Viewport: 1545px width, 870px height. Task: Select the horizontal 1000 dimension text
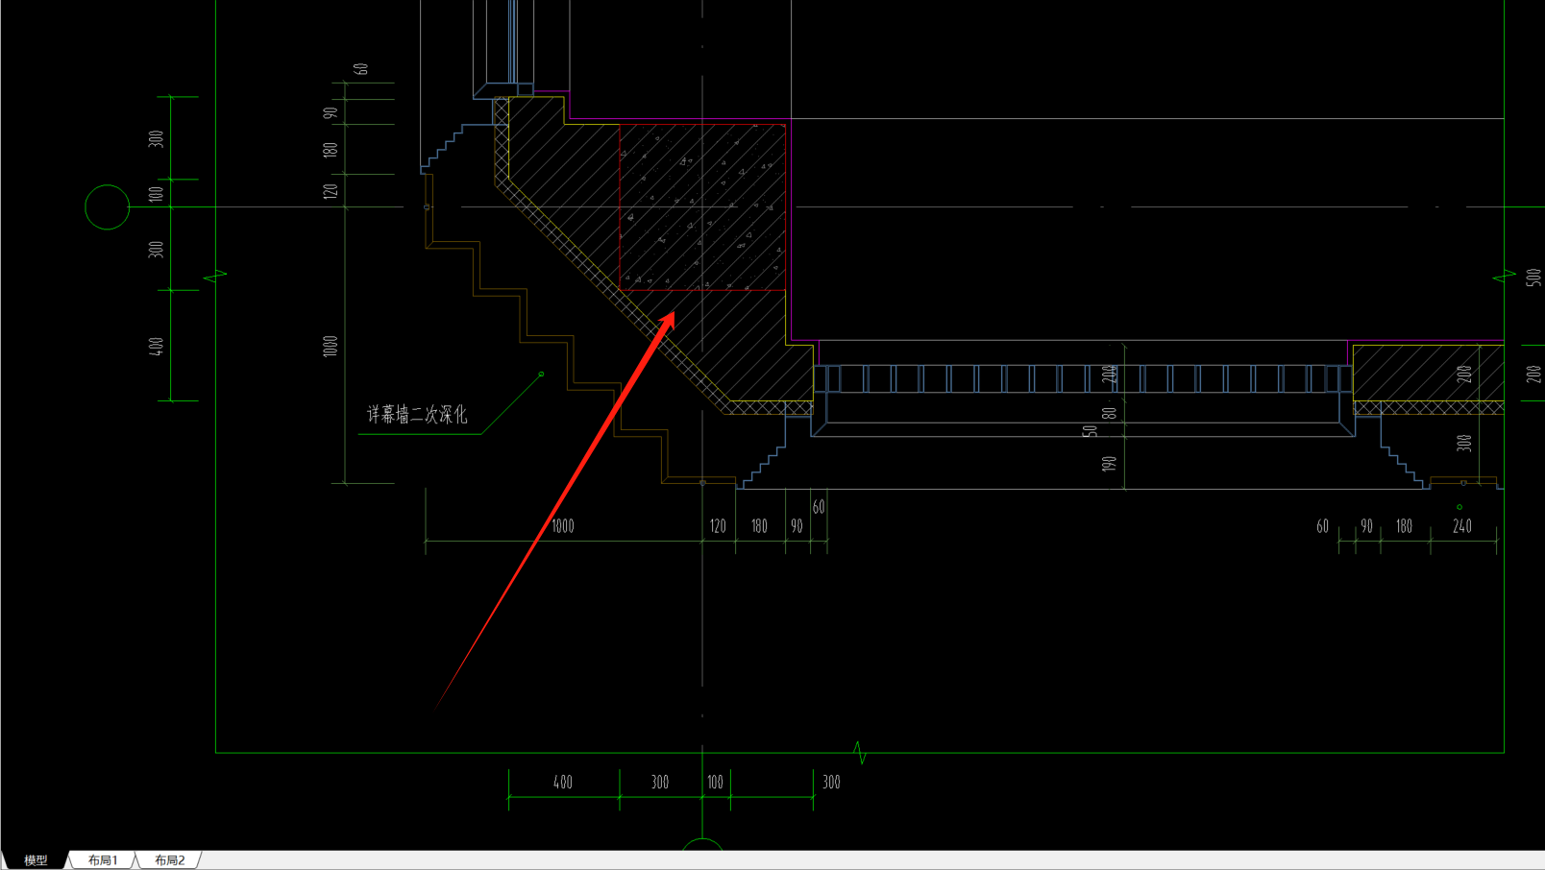pyautogui.click(x=563, y=526)
